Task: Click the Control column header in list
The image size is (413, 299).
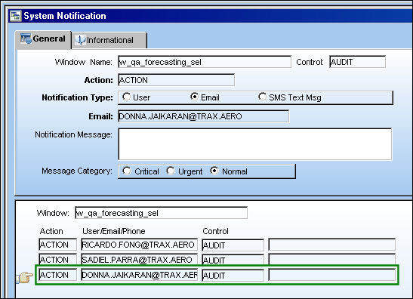Action: pos(215,231)
